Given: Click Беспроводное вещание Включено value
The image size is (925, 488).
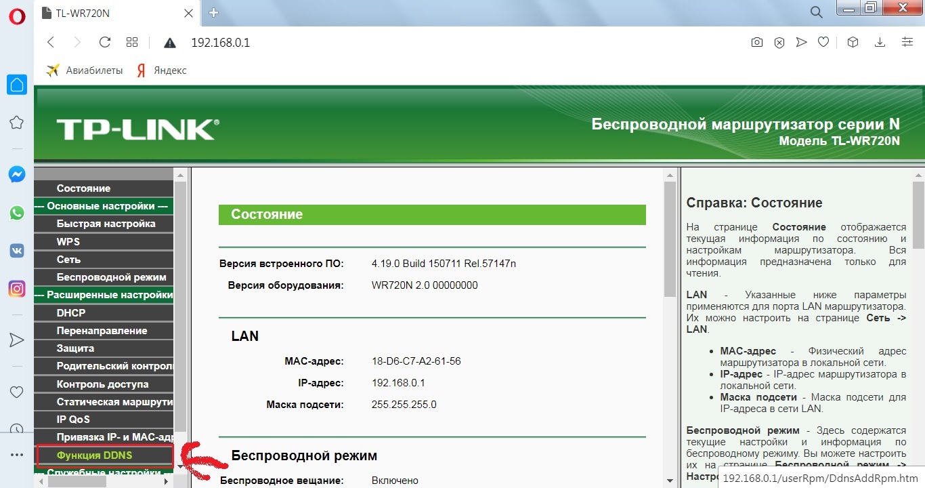Looking at the screenshot, I should click(395, 481).
